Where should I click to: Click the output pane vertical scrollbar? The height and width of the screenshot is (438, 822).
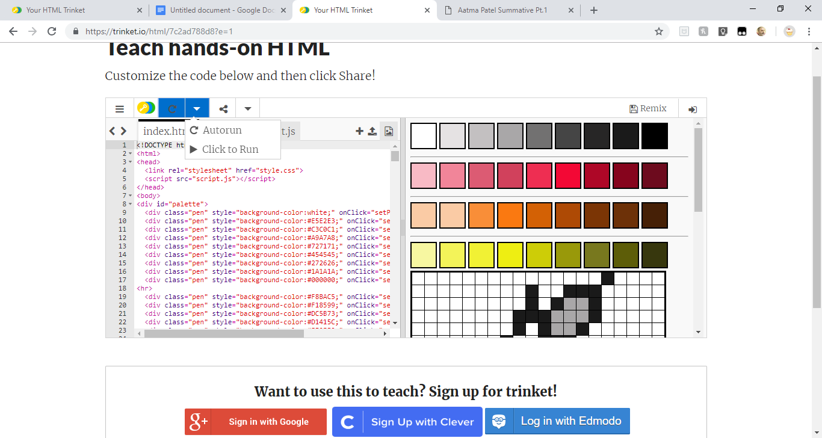[x=698, y=170]
